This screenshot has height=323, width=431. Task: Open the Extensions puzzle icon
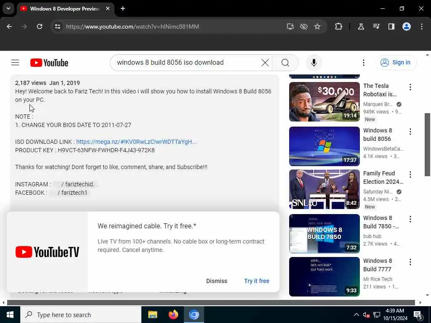point(339,26)
